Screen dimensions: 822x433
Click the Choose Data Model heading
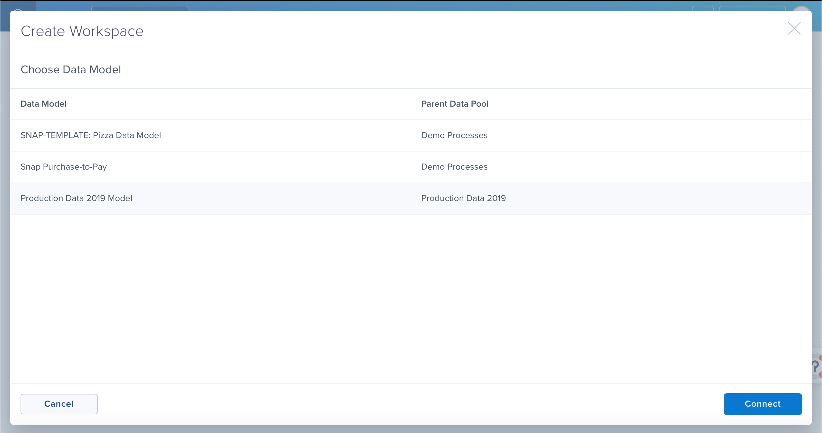pos(71,69)
